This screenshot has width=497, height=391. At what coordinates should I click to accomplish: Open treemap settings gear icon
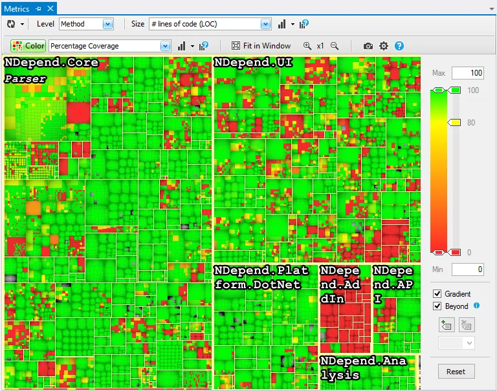(x=384, y=46)
